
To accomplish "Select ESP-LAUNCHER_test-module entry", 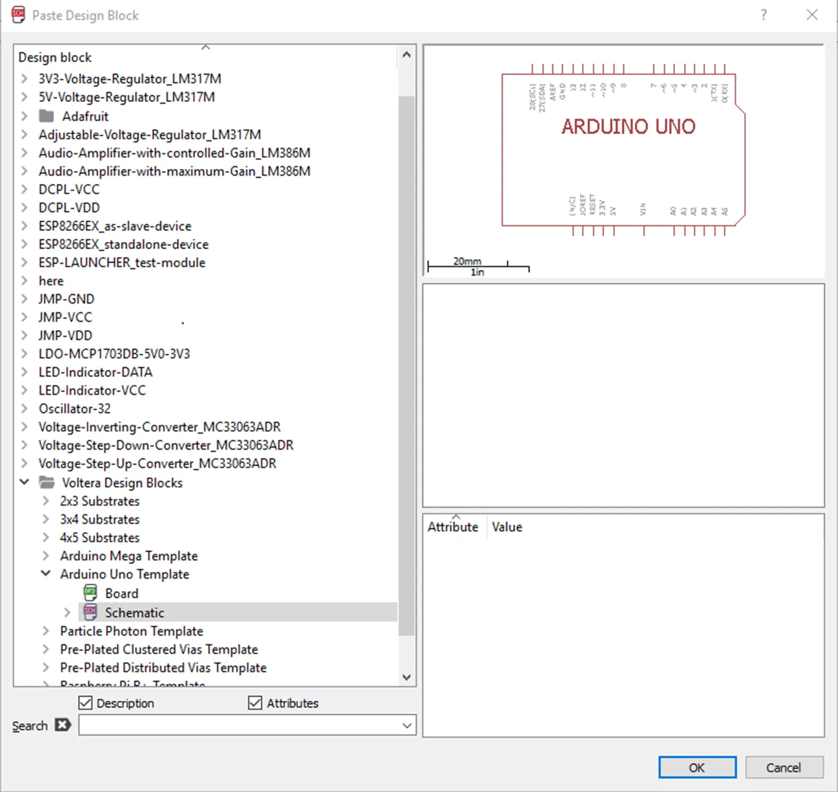I will pyautogui.click(x=122, y=262).
